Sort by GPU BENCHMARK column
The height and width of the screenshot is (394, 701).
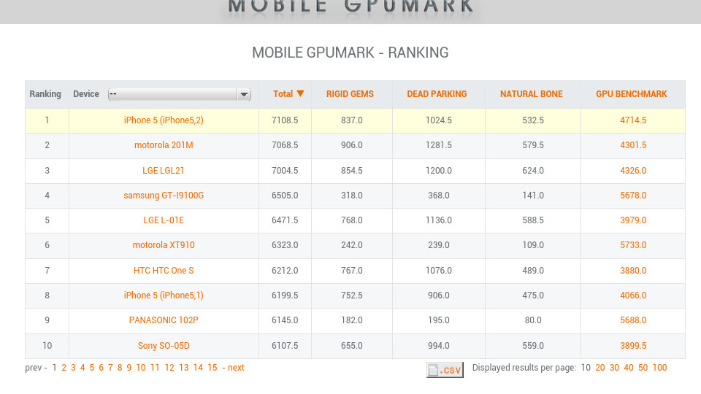(631, 94)
